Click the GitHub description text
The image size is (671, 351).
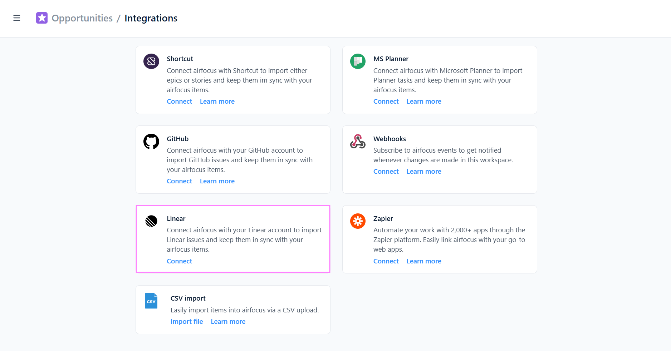240,160
